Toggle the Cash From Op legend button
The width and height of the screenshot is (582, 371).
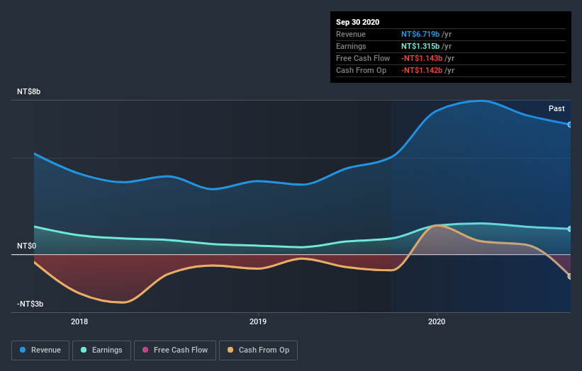258,350
